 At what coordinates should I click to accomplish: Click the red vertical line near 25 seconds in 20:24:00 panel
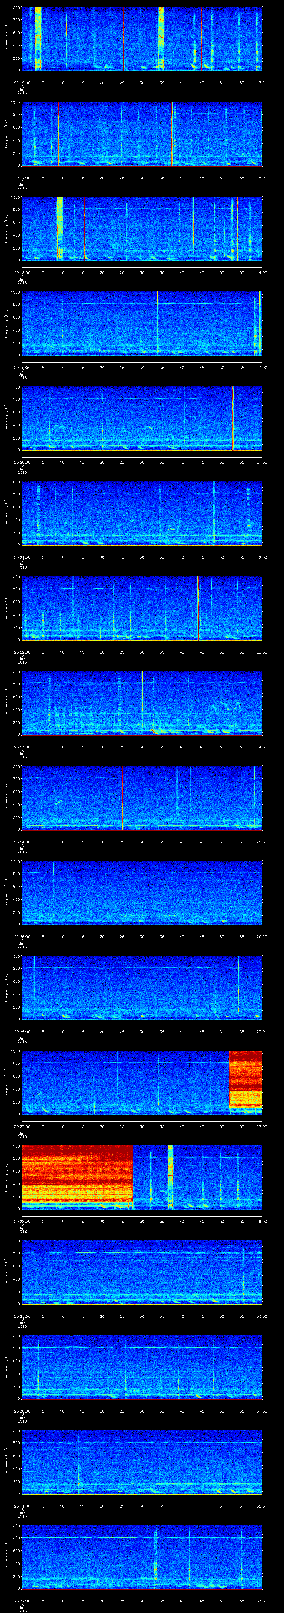[x=122, y=798]
